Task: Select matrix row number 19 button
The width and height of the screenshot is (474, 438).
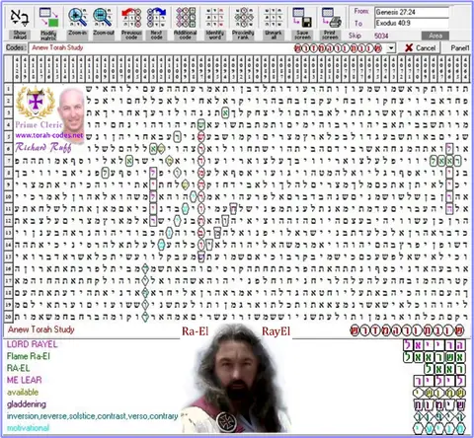Action: 9,305
